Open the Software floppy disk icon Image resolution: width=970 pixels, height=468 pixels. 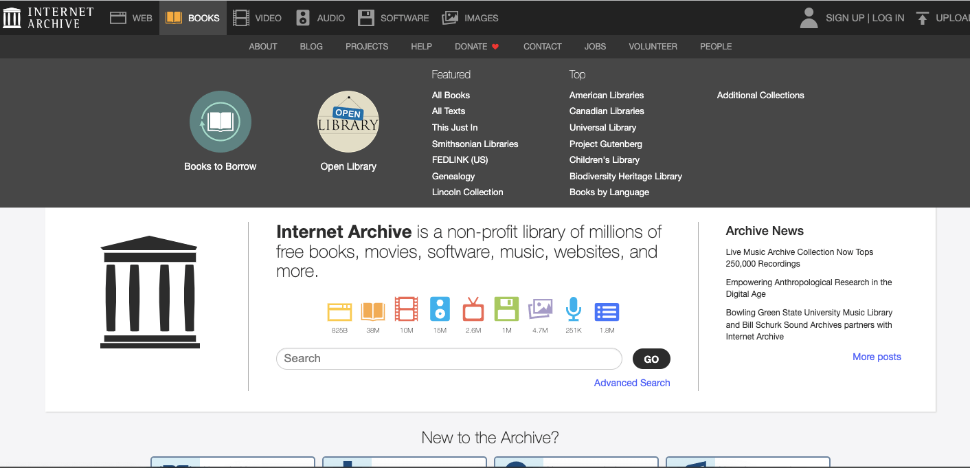[x=366, y=18]
